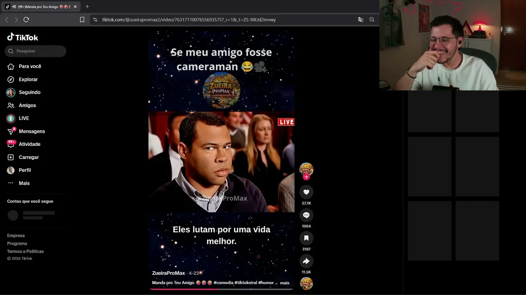Share video with the arrow icon
The image size is (526, 295).
point(306,261)
